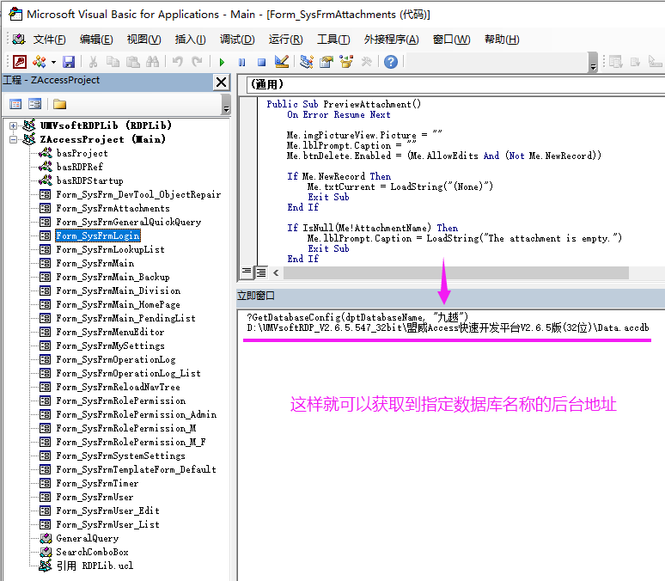
Task: Toggle Design Mode icon
Action: (282, 62)
